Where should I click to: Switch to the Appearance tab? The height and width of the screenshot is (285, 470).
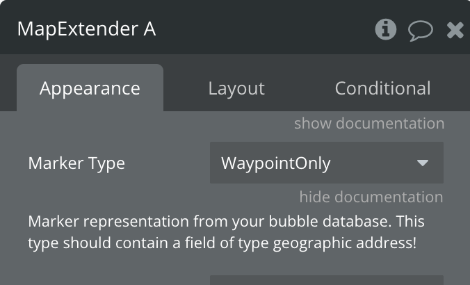coord(90,88)
